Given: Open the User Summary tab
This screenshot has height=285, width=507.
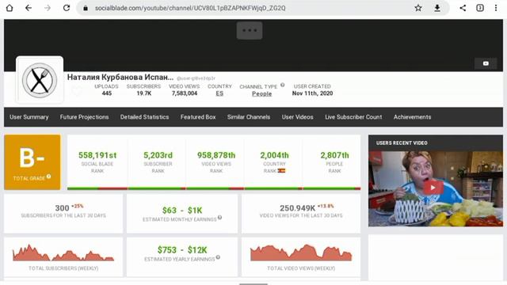Looking at the screenshot, I should (x=29, y=117).
